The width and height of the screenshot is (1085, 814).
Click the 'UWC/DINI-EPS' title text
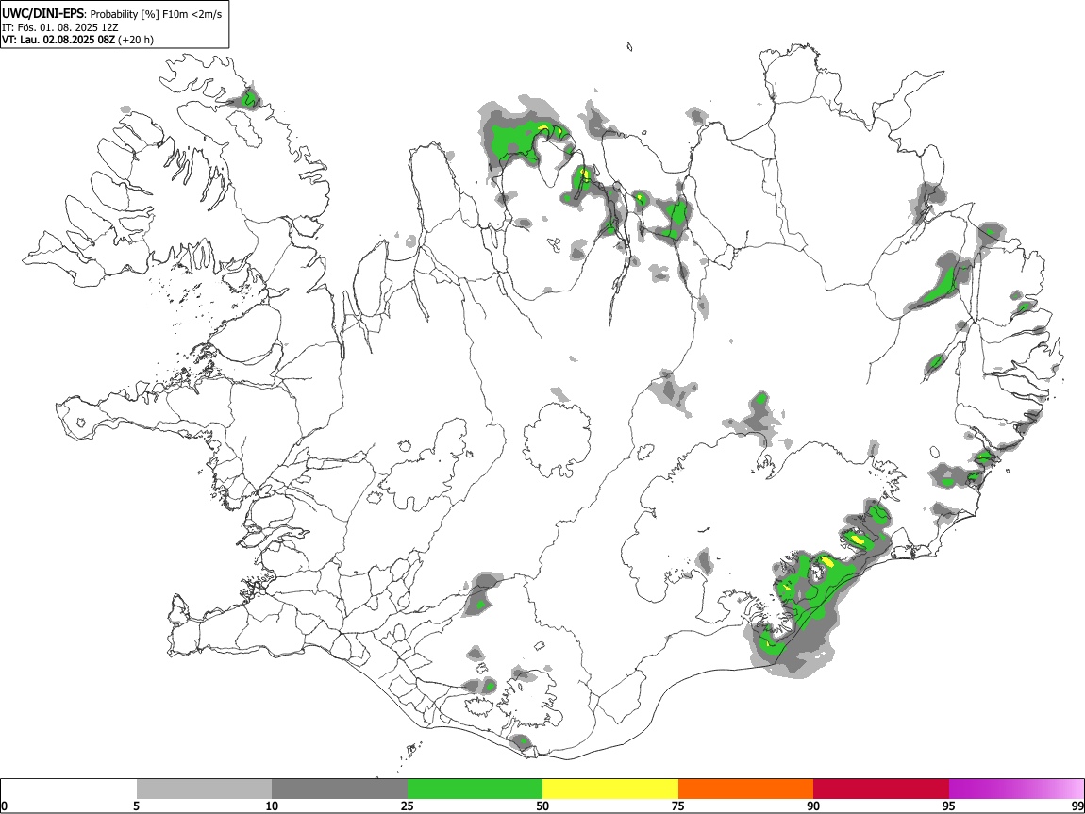[x=42, y=14]
